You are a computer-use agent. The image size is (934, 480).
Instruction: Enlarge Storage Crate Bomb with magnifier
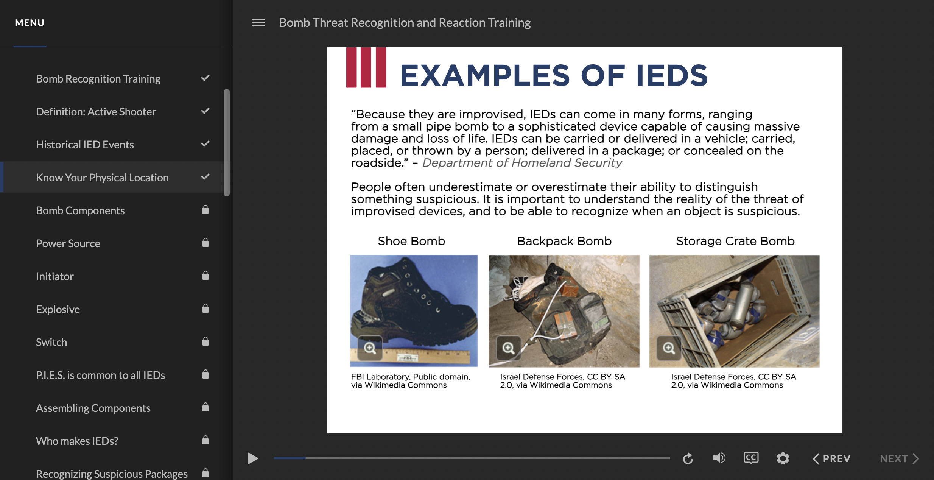pos(669,348)
